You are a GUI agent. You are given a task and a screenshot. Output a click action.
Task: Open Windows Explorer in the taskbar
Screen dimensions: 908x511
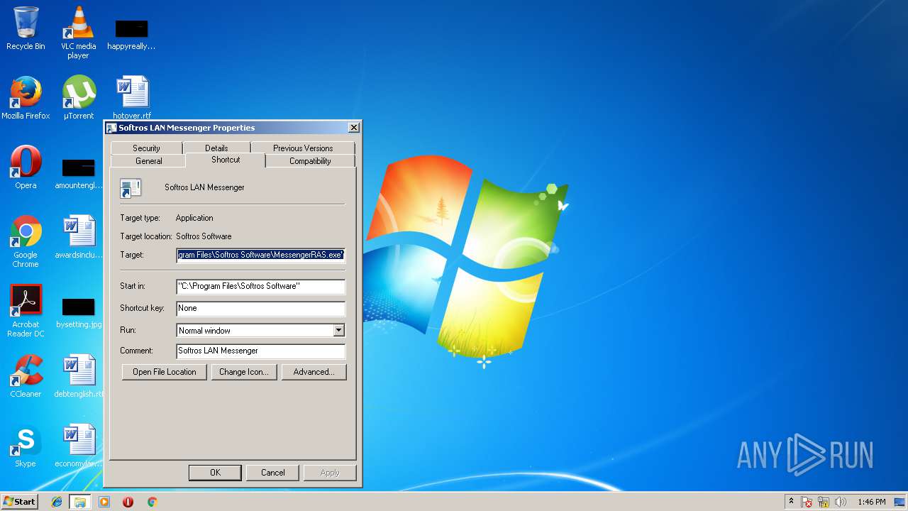tap(80, 502)
